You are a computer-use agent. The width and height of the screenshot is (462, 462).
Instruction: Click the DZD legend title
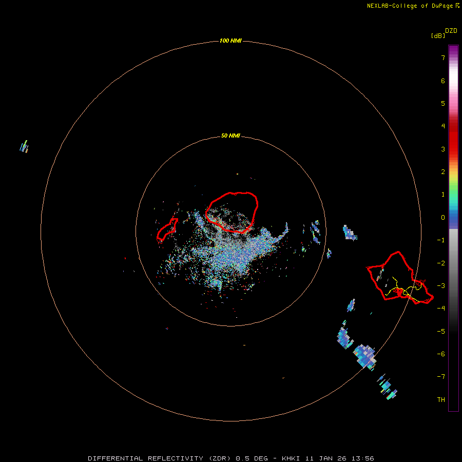pyautogui.click(x=451, y=31)
